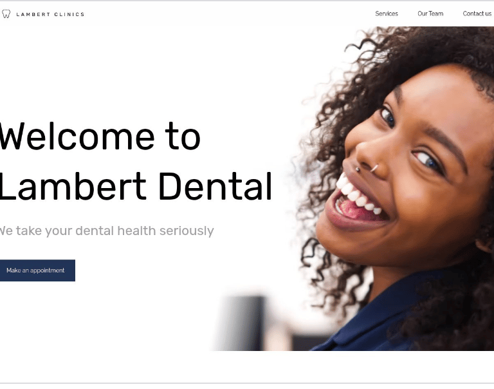Click the blurred dark object behind the woman
The image size is (494, 389).
click(242, 323)
